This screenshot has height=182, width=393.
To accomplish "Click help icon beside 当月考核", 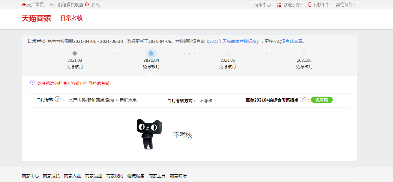I will (x=58, y=99).
